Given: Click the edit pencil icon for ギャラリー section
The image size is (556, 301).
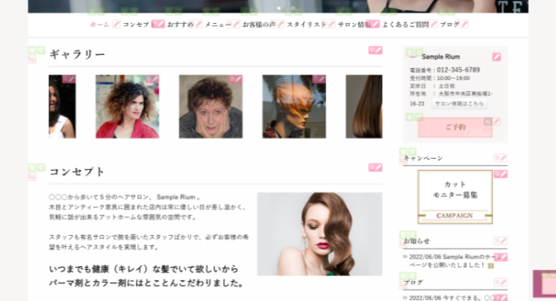Looking at the screenshot, I should tap(376, 50).
